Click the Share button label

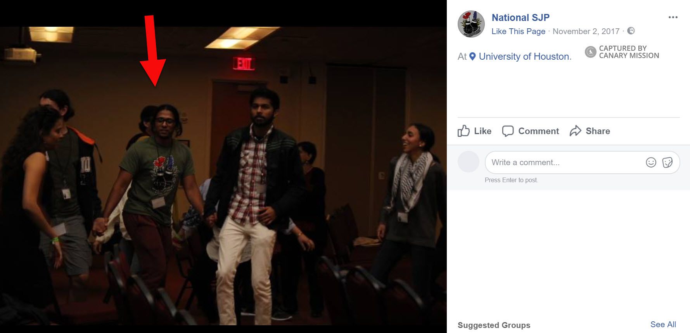pyautogui.click(x=598, y=131)
